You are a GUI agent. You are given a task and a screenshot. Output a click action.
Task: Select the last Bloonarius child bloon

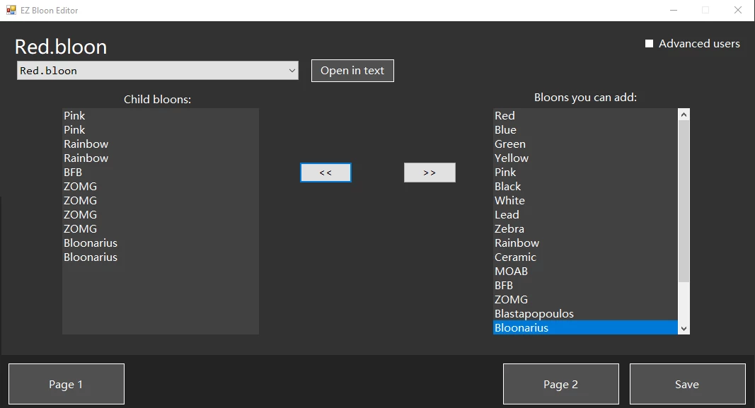coord(161,257)
